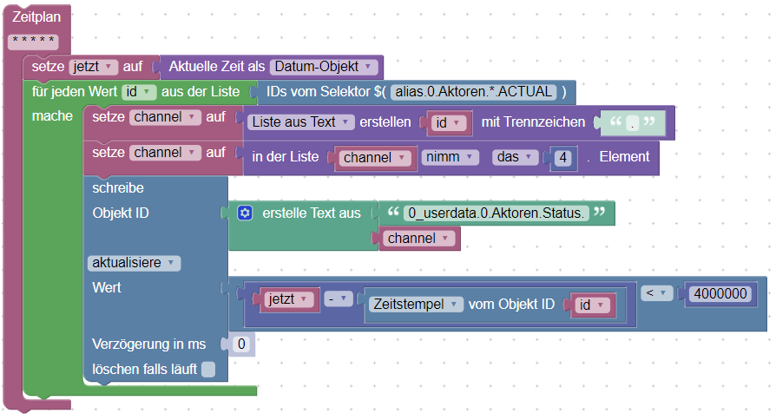
Task: Open the 'nimm' action dropdown
Action: [x=450, y=157]
